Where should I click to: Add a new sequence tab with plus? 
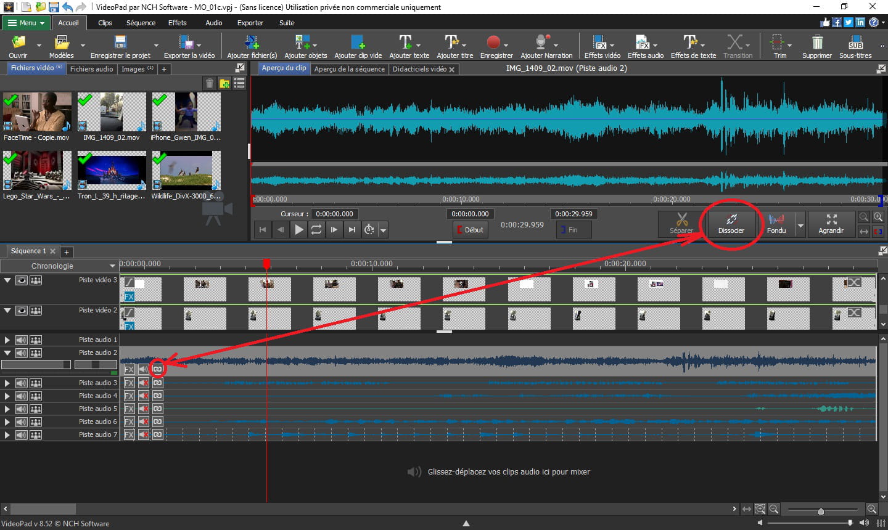coord(67,252)
